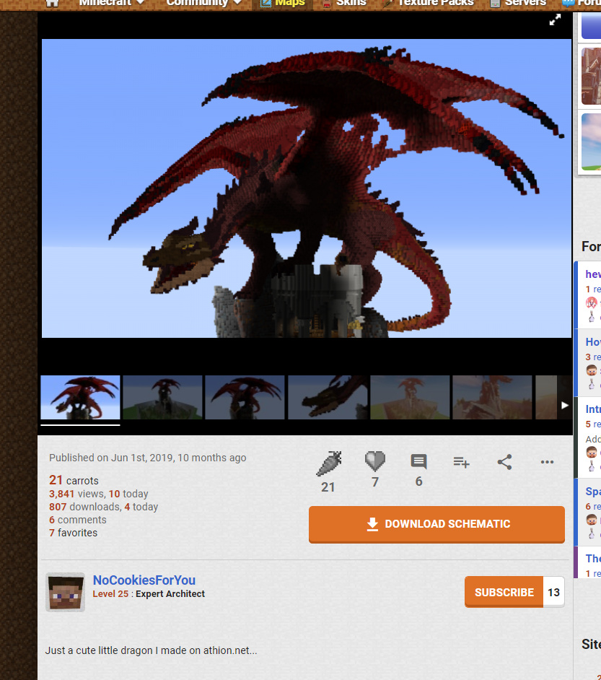The height and width of the screenshot is (680, 601).
Task: Favorite this map with heart icon
Action: (x=374, y=461)
